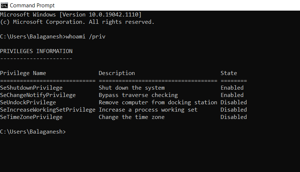Click the SeChangeNotifyPrivilege entry
The image size is (300, 172).
pos(38,95)
